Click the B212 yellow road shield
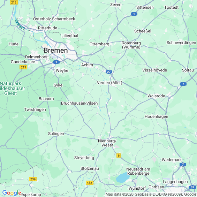197x197 pixels. 14,2
